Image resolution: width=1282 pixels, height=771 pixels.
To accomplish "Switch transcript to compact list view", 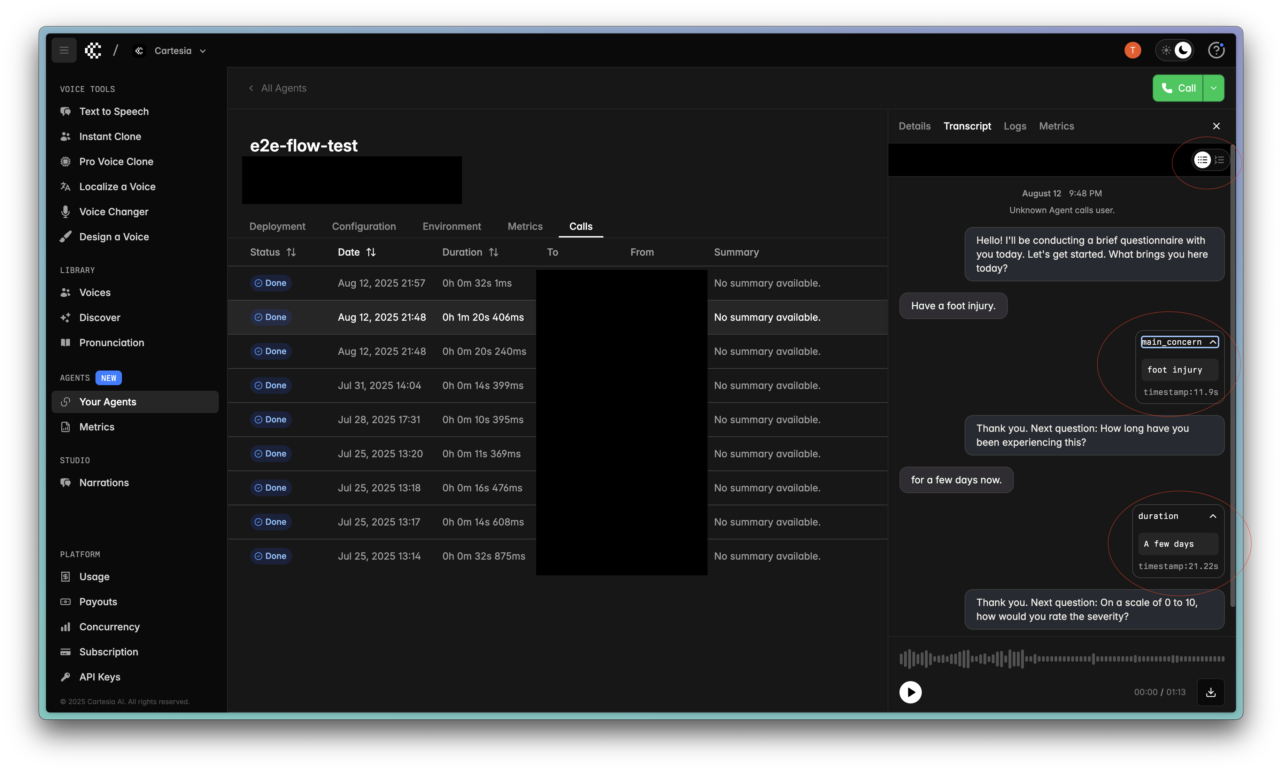I will (1219, 160).
